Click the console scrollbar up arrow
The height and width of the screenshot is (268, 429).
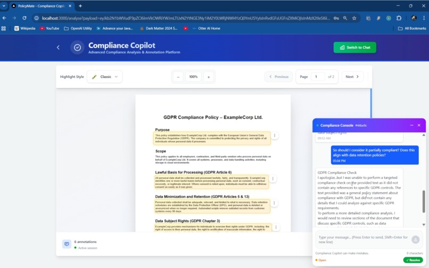click(424, 135)
